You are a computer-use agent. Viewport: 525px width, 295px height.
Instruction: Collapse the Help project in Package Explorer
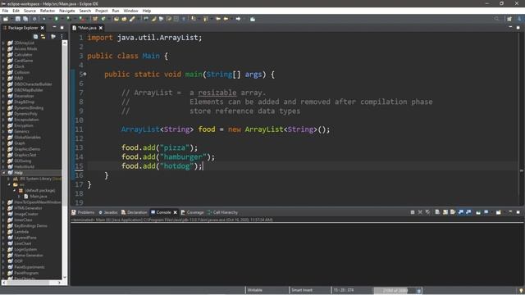3,173
